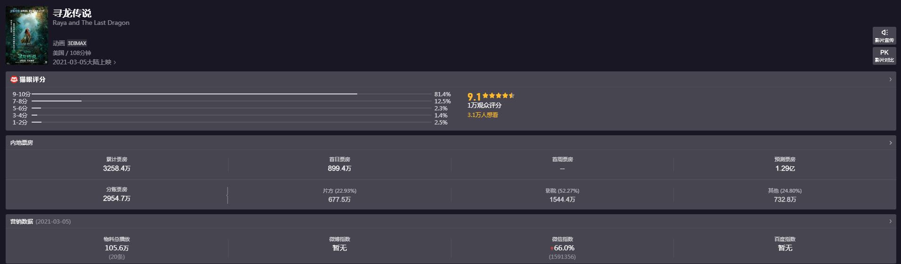Image resolution: width=901 pixels, height=264 pixels.
Task: Click the 9-10分 rating bar
Action: (194, 94)
